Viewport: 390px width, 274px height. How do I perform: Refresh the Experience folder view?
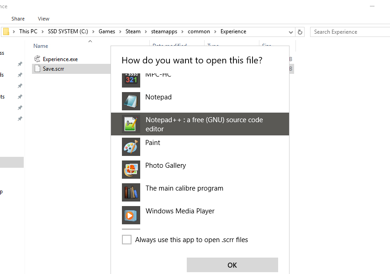[x=300, y=32]
